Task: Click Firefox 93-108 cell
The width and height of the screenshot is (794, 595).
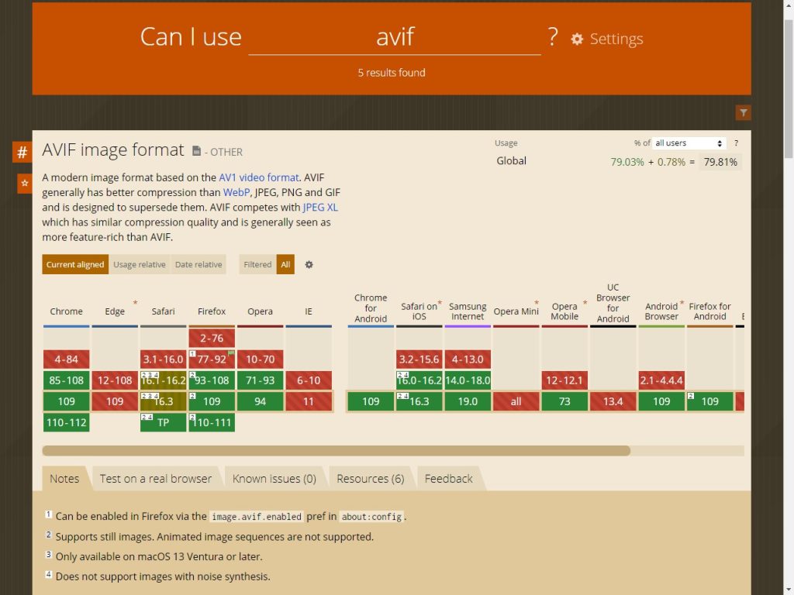Action: [212, 380]
